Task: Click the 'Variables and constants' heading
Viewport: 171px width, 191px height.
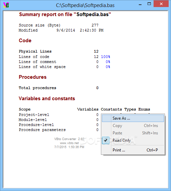Action: click(x=47, y=99)
